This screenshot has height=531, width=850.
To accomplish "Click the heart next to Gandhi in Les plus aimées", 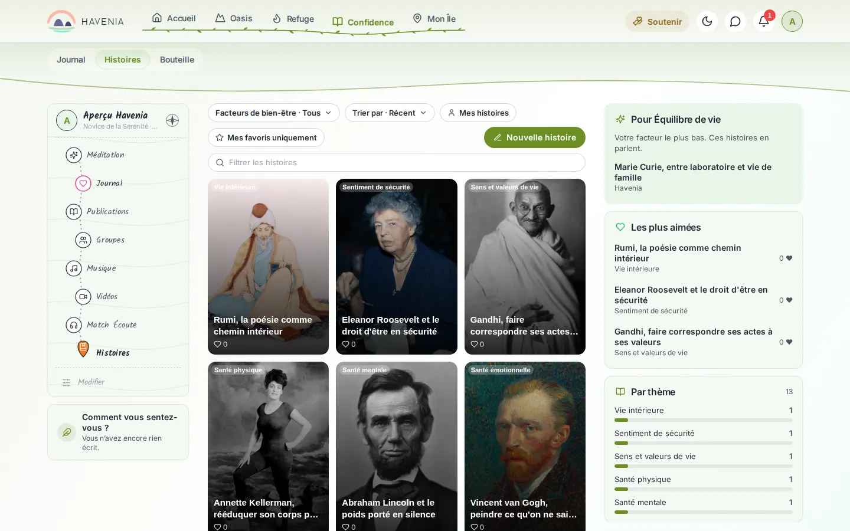I will pos(789,342).
